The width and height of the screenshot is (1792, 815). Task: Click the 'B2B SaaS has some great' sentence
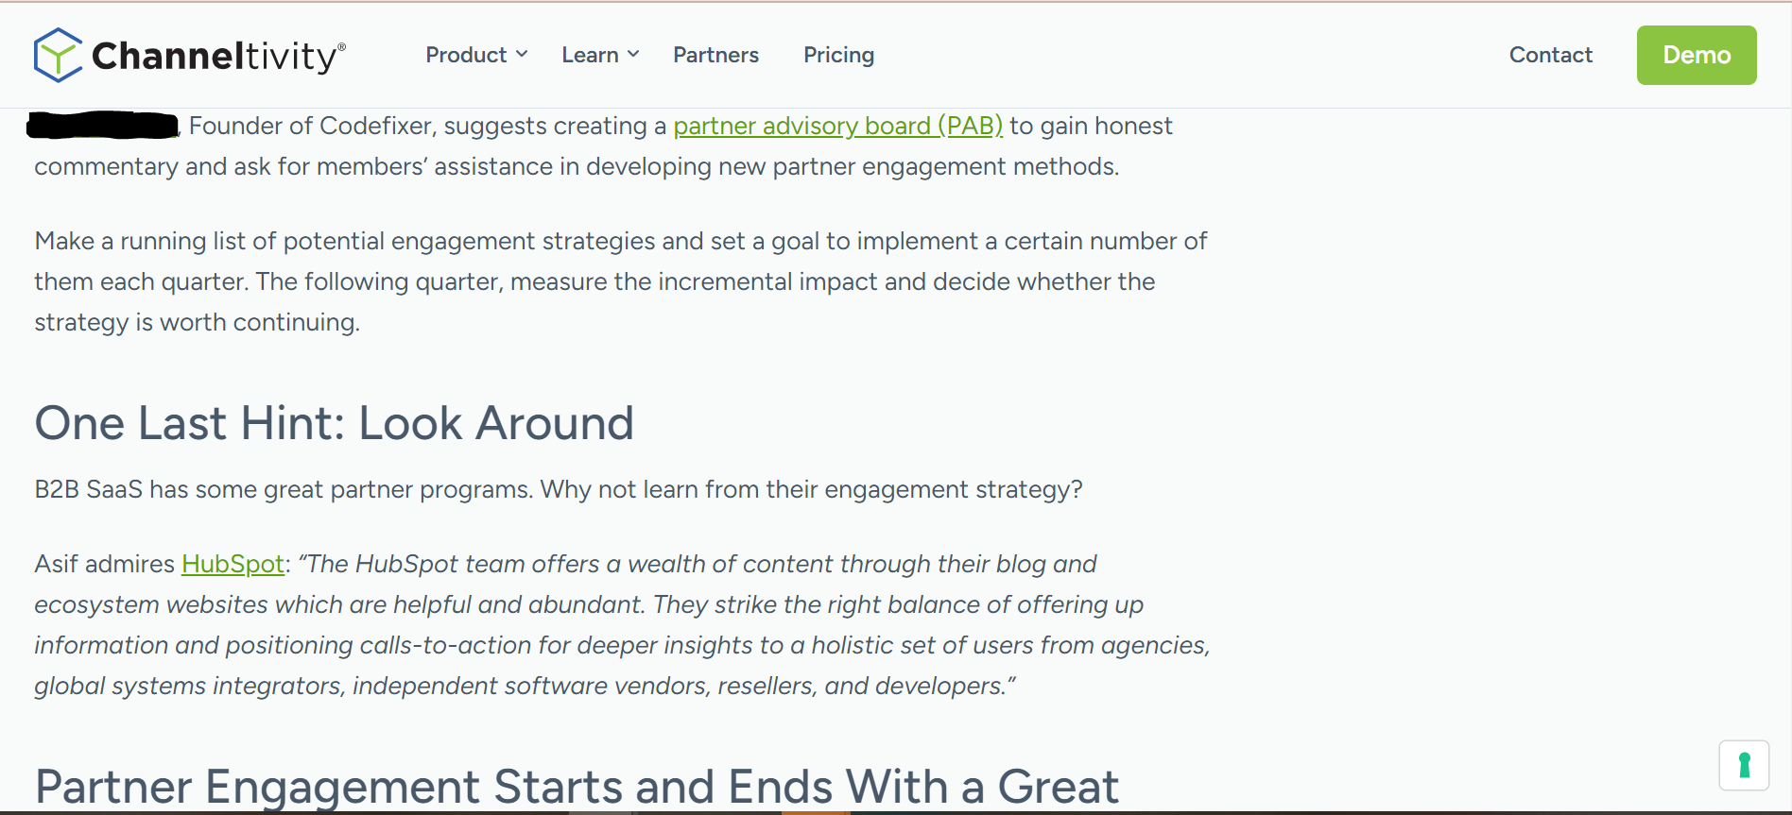coord(558,489)
